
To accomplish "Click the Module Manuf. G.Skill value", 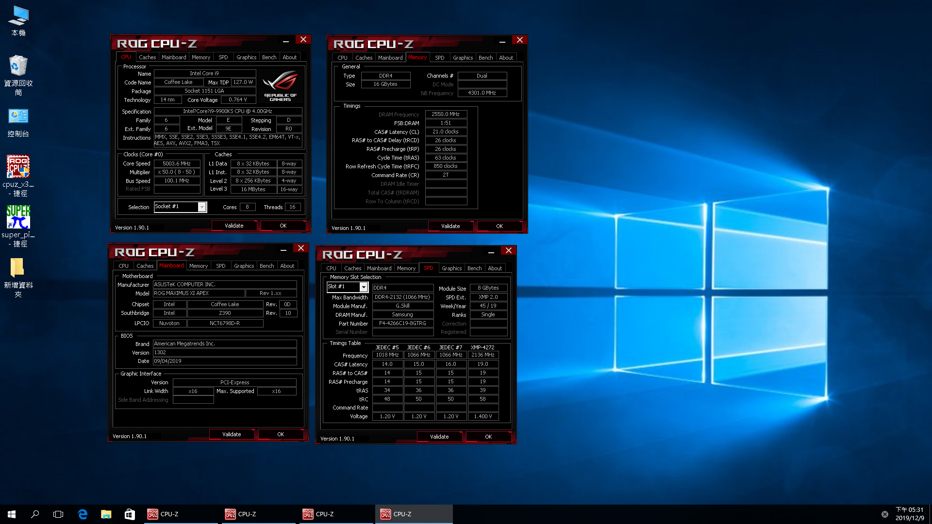I will (402, 306).
